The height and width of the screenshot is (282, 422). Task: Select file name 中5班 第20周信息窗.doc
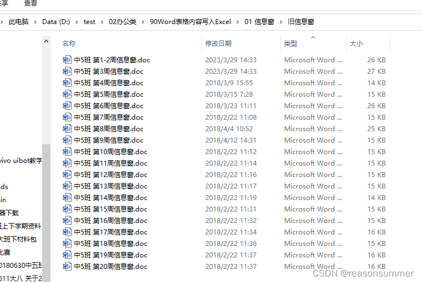(111, 266)
